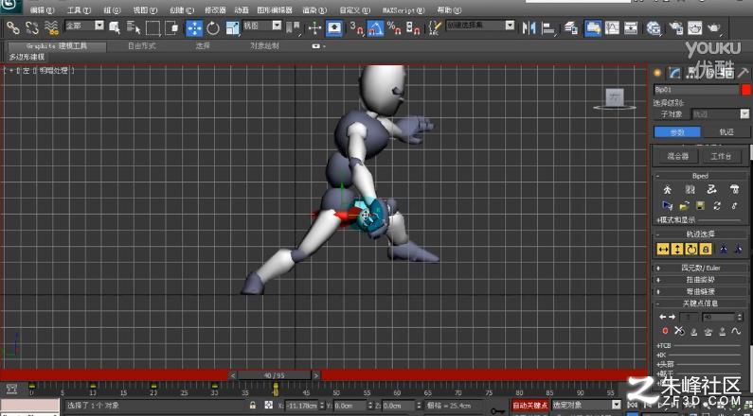Open reference coordinate system dropdown 视图
This screenshot has width=753, height=416.
pyautogui.click(x=262, y=26)
